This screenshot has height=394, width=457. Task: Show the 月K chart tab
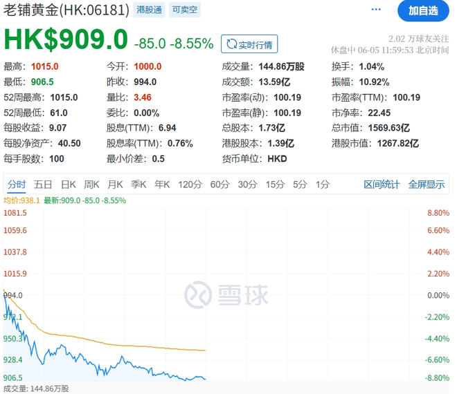click(115, 184)
